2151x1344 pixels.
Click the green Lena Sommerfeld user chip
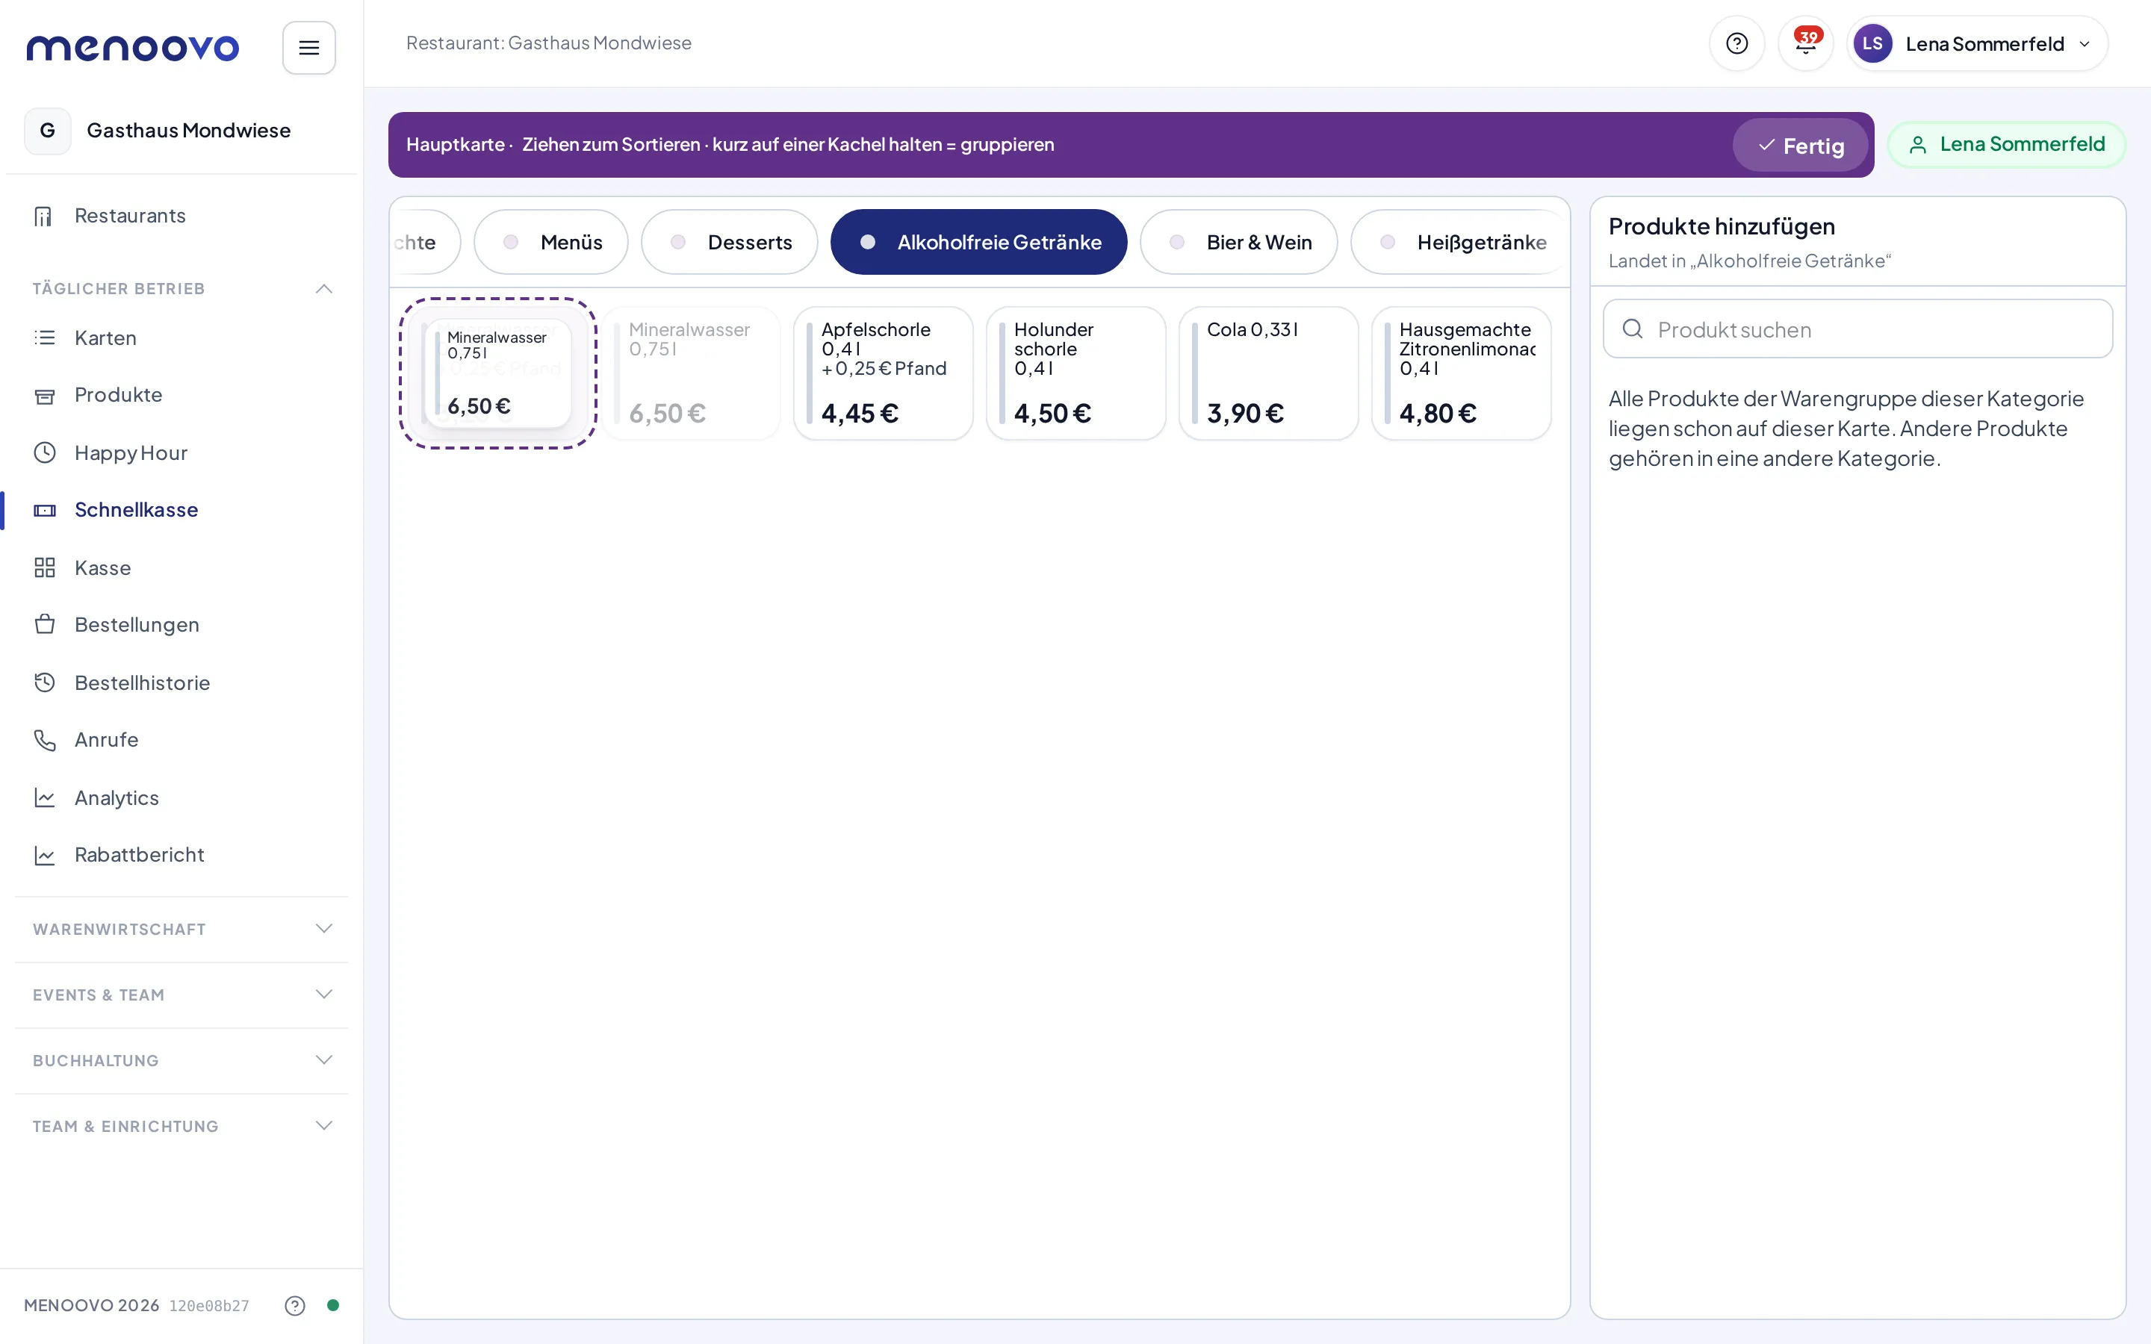pyautogui.click(x=2007, y=144)
